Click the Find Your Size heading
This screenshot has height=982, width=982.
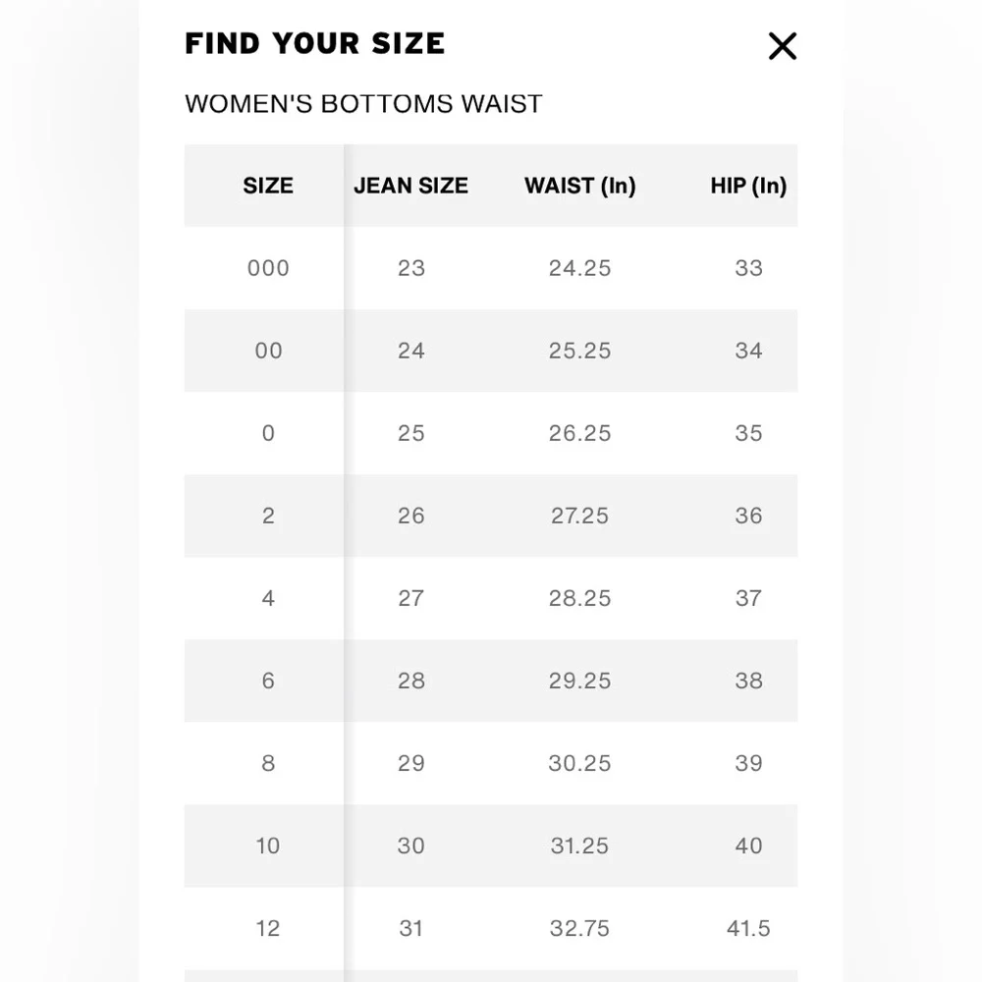pos(315,44)
